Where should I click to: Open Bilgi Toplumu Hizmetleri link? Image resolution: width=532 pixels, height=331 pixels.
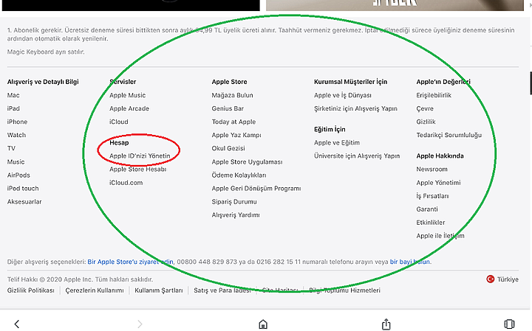344,290
